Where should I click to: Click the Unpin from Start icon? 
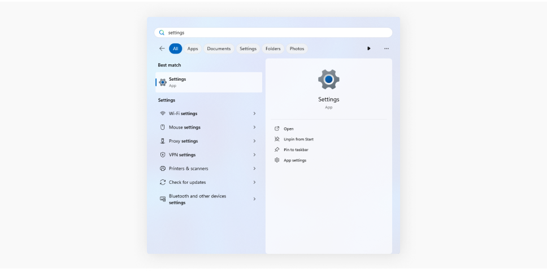point(277,139)
